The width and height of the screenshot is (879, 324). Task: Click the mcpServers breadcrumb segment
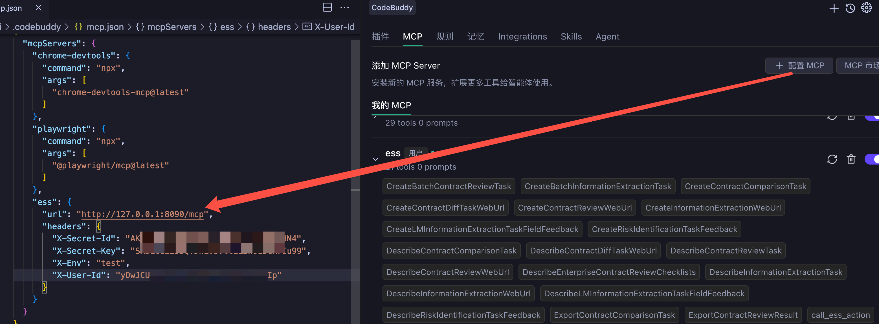point(172,27)
